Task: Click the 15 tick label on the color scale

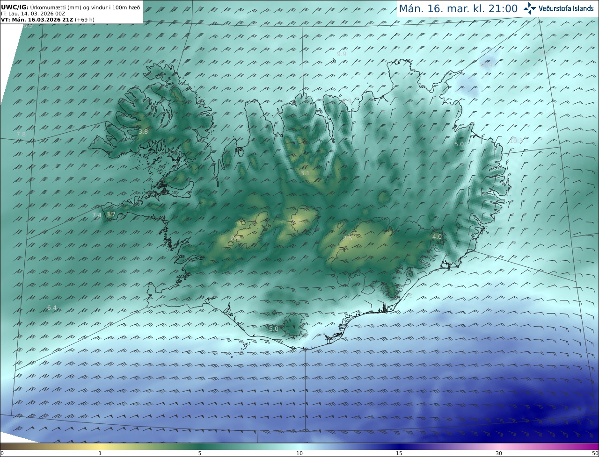Action: 399,453
